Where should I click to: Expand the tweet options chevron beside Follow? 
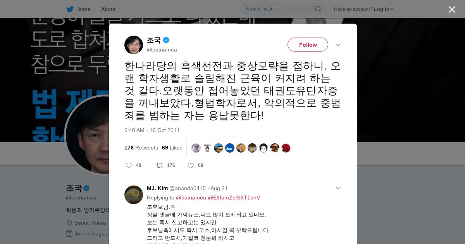pyautogui.click(x=338, y=45)
